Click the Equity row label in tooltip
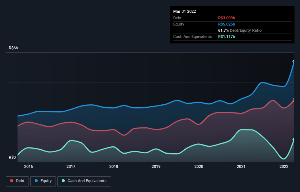300x192 pixels. click(179, 24)
